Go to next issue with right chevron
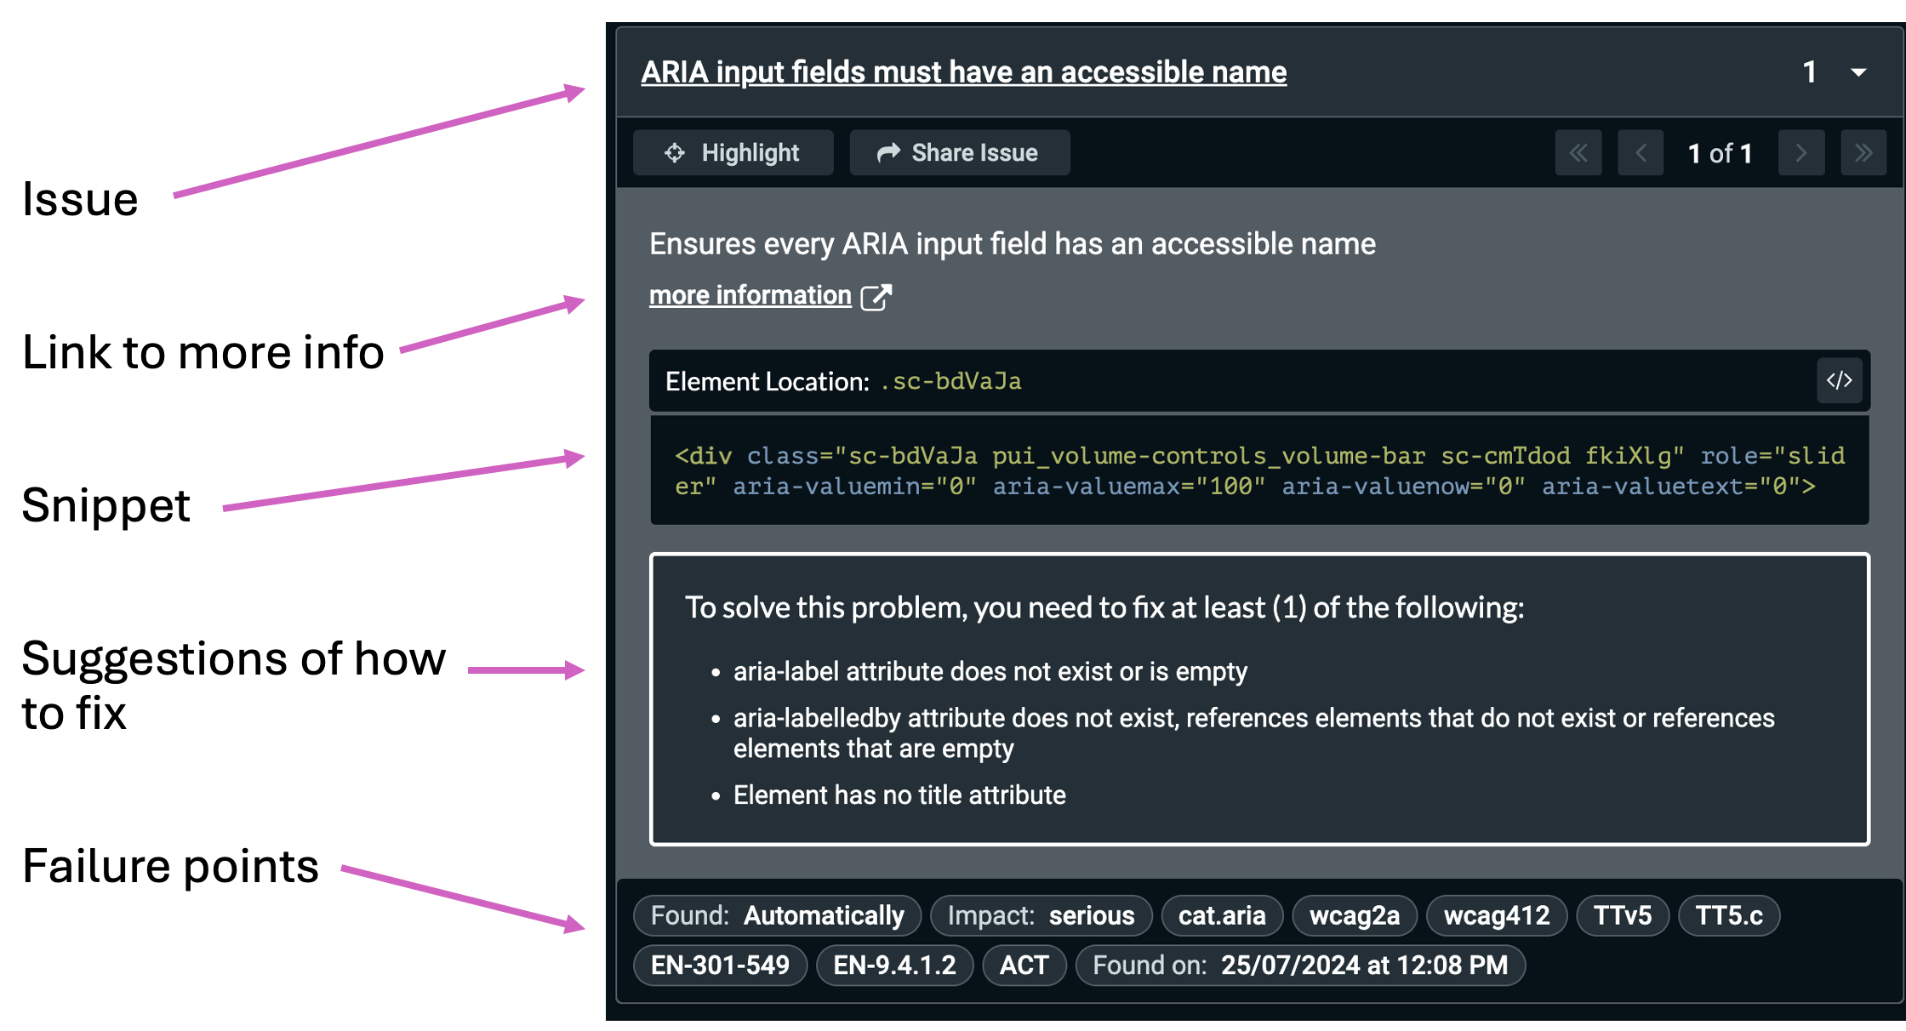Screen dimensions: 1906x1031 1801,153
